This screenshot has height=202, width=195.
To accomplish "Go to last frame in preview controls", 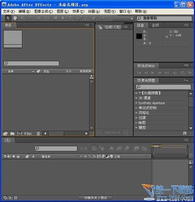I will point(167,73).
